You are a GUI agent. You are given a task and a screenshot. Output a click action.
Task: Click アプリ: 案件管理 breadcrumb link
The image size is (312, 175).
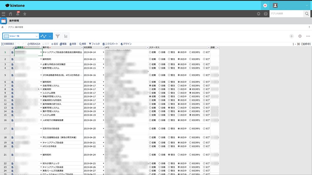click(x=16, y=27)
